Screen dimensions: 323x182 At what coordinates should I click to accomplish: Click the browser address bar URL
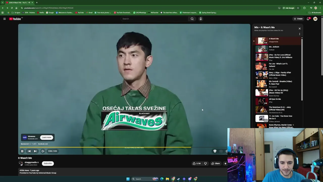[x=49, y=8]
